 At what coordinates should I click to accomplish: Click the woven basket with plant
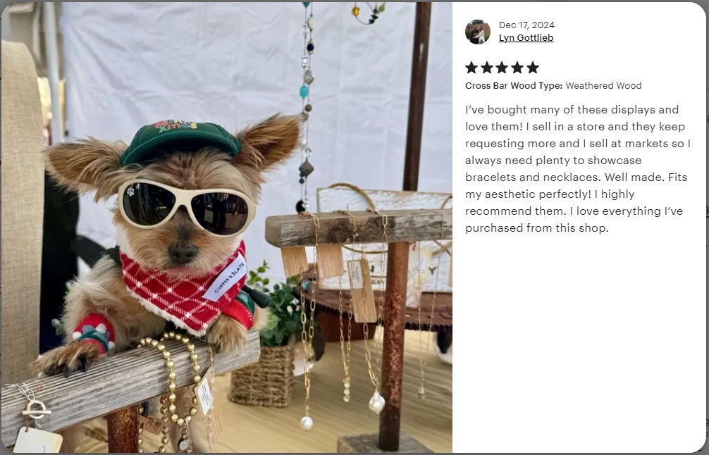pyautogui.click(x=263, y=375)
